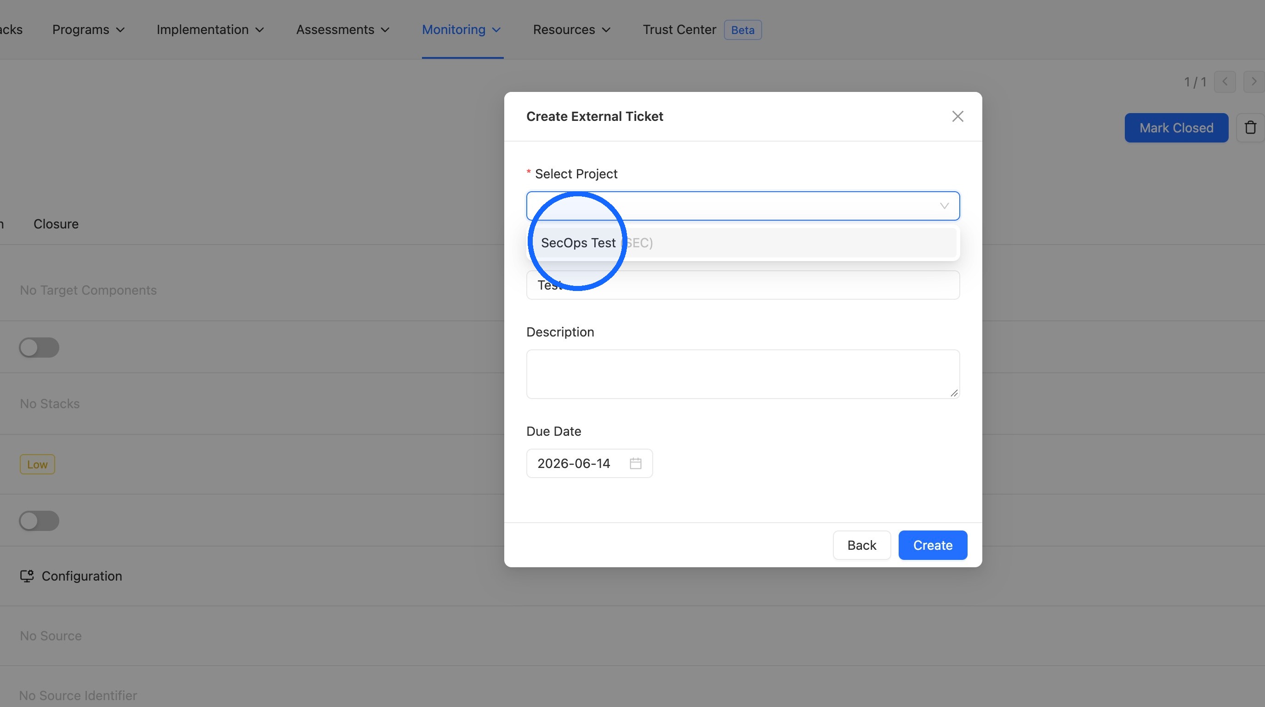Open the Resources menu
Image resolution: width=1265 pixels, height=707 pixels.
click(x=572, y=29)
